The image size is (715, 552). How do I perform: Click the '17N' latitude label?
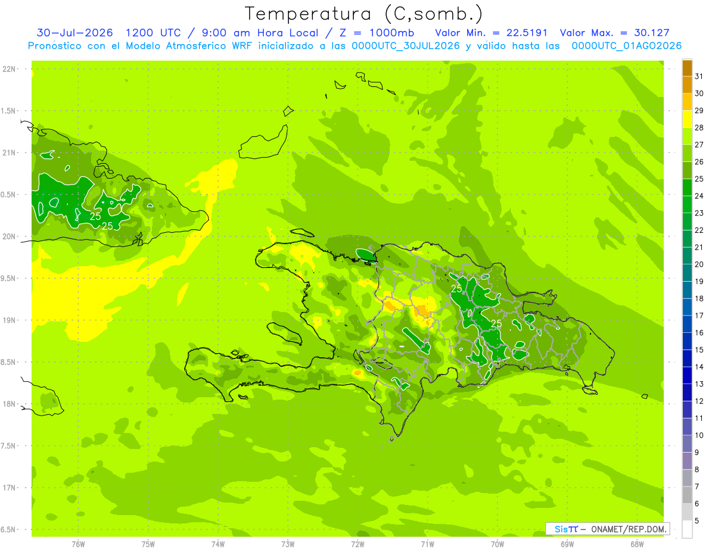pos(9,488)
